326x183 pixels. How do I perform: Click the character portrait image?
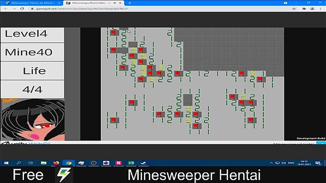(33, 120)
